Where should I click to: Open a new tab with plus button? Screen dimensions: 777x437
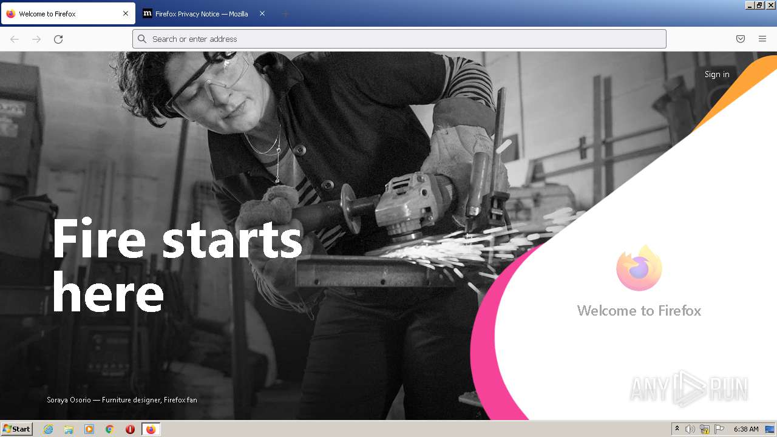(285, 13)
